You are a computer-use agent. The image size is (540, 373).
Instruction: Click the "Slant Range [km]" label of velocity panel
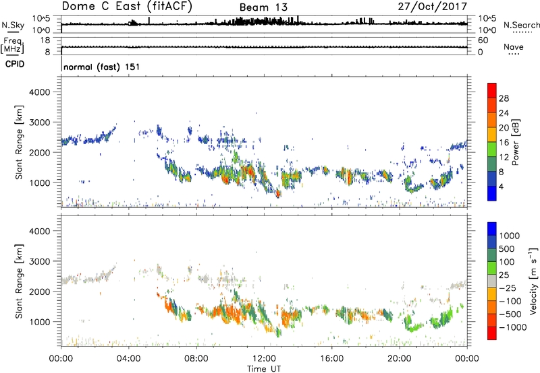(19, 281)
